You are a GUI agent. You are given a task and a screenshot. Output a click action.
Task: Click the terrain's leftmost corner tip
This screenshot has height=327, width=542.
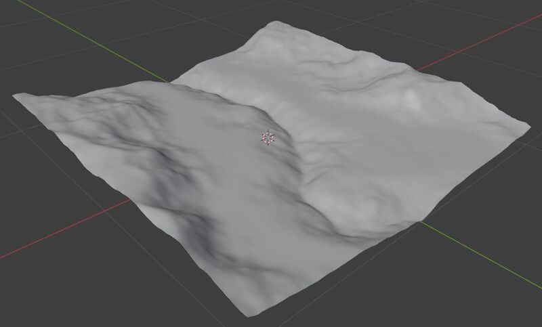(x=15, y=98)
